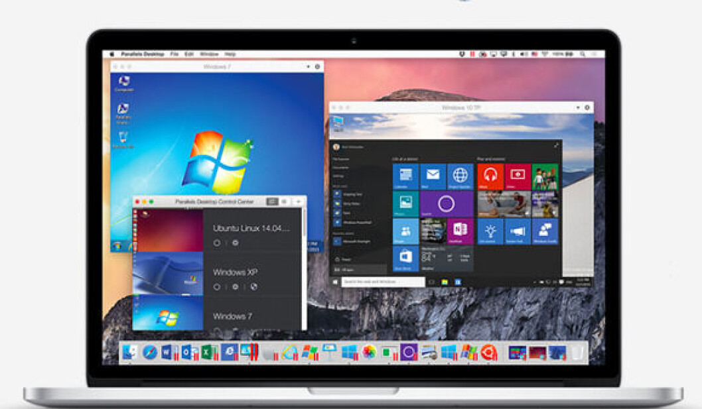
Task: Select the Windows XP thumbnail in Control Center
Action: pyautogui.click(x=169, y=273)
